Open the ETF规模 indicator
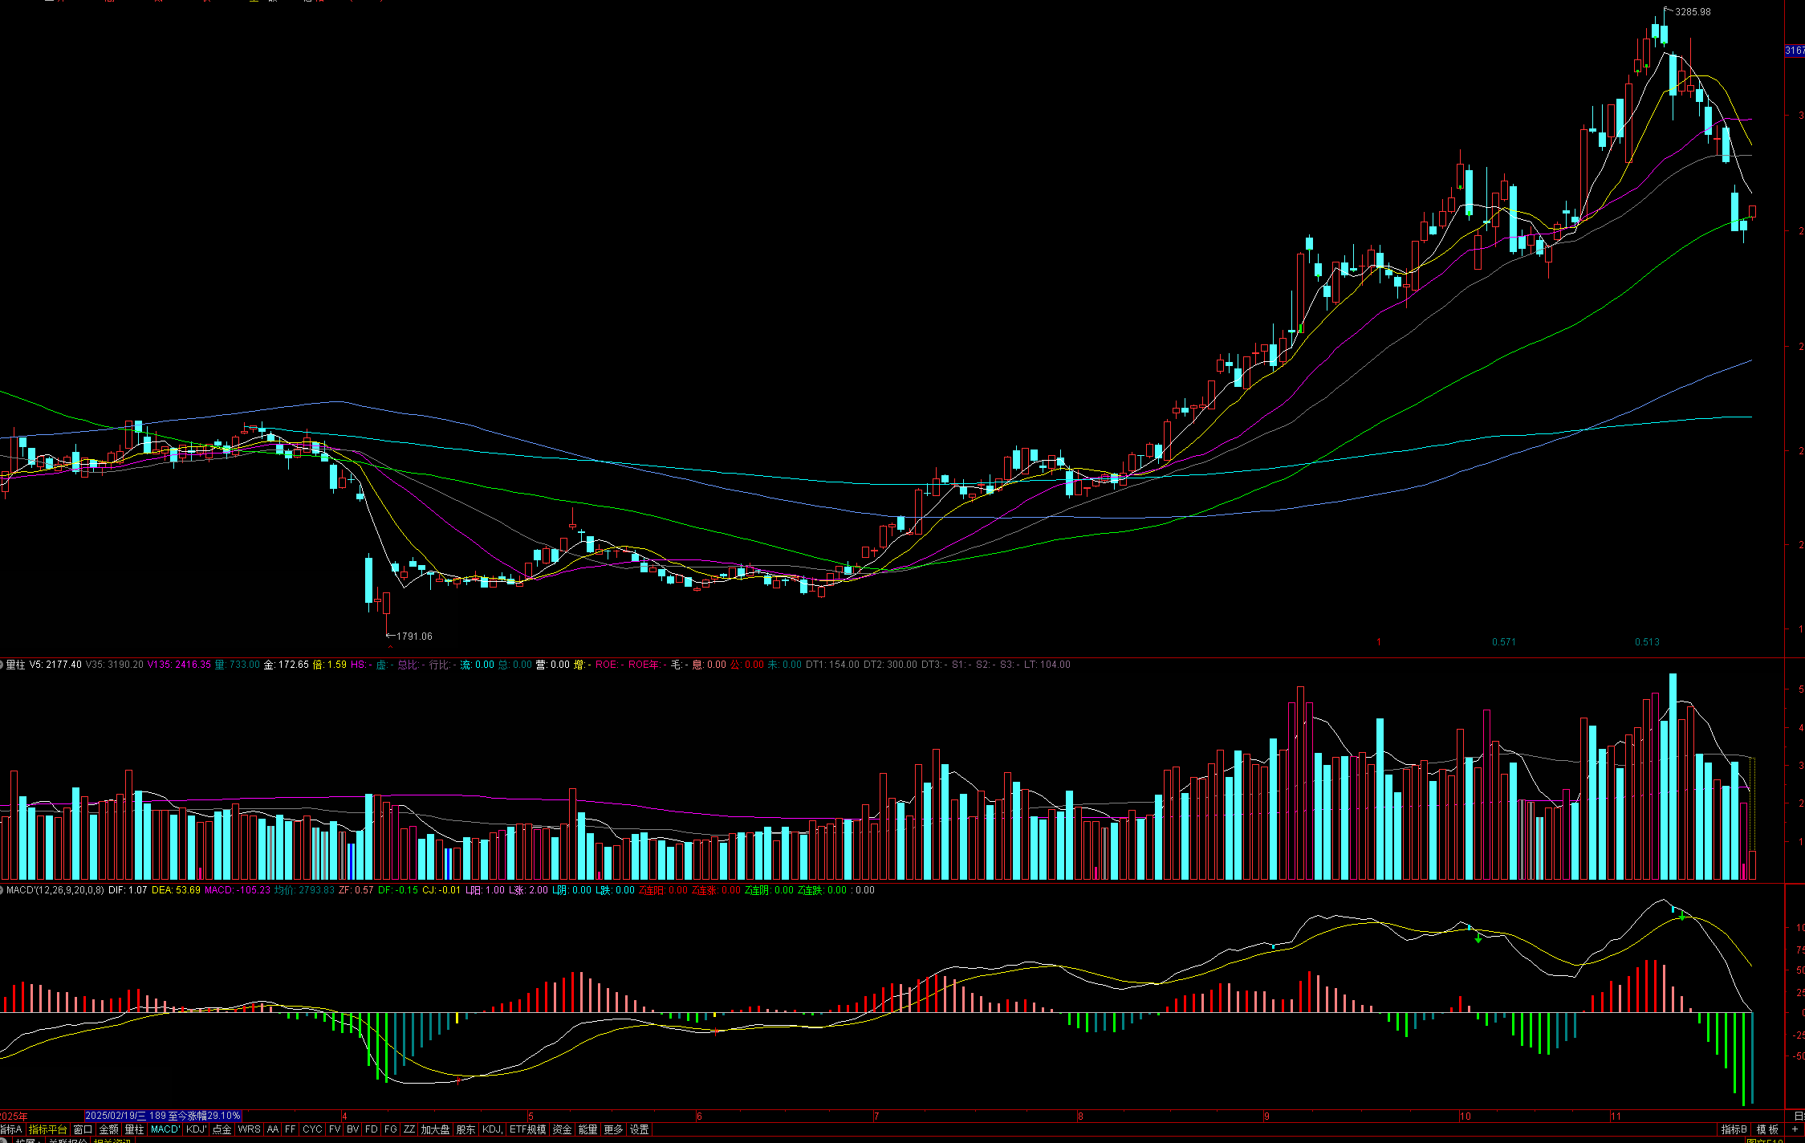This screenshot has height=1143, width=1805. pyautogui.click(x=527, y=1129)
